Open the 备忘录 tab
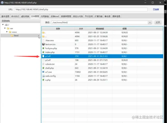This screenshot has height=123, width=167. (107, 16)
